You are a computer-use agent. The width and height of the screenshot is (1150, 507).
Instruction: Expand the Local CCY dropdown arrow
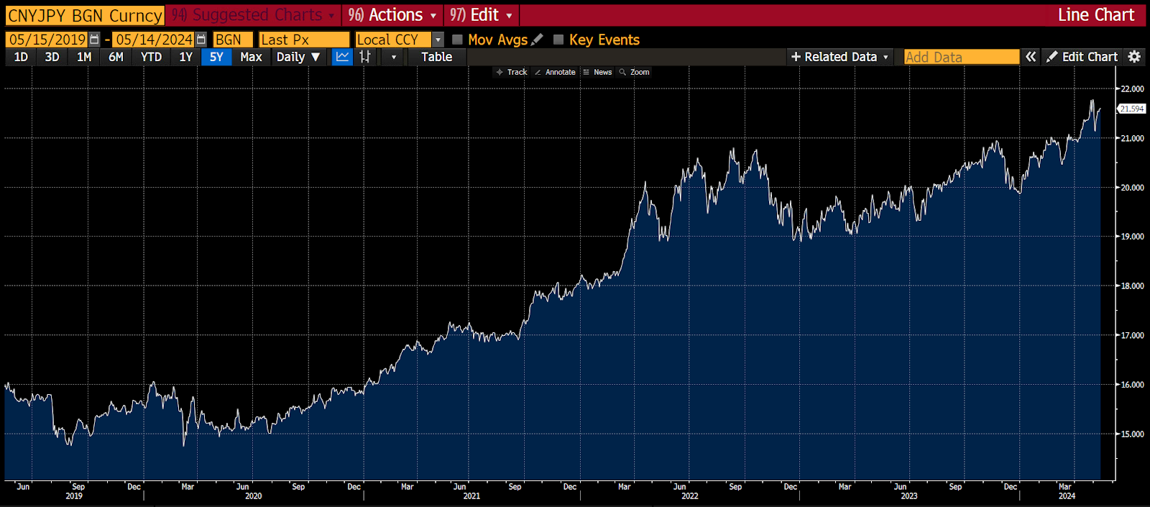pos(438,40)
